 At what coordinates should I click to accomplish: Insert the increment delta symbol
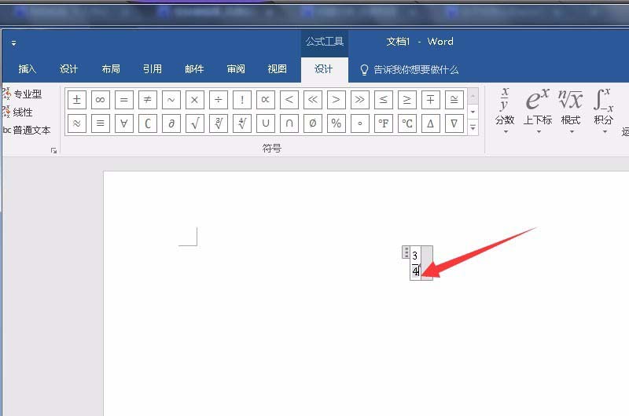tap(430, 123)
